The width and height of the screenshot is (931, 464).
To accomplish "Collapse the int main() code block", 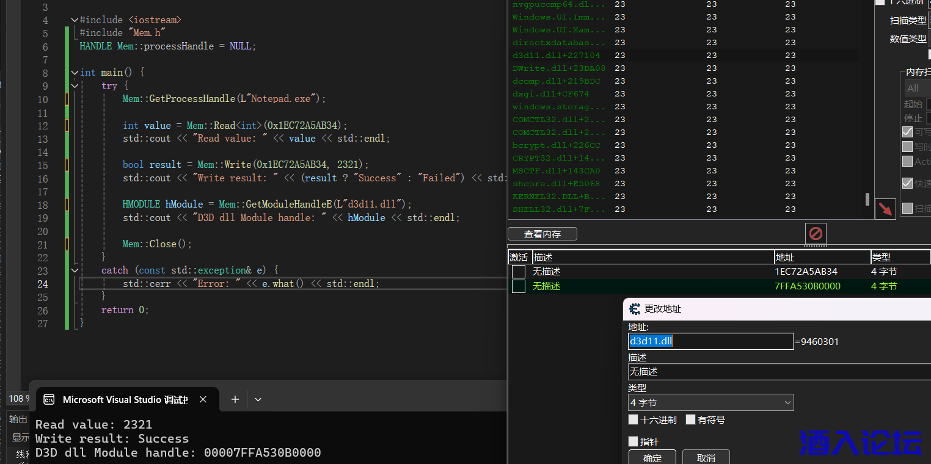I will (75, 73).
